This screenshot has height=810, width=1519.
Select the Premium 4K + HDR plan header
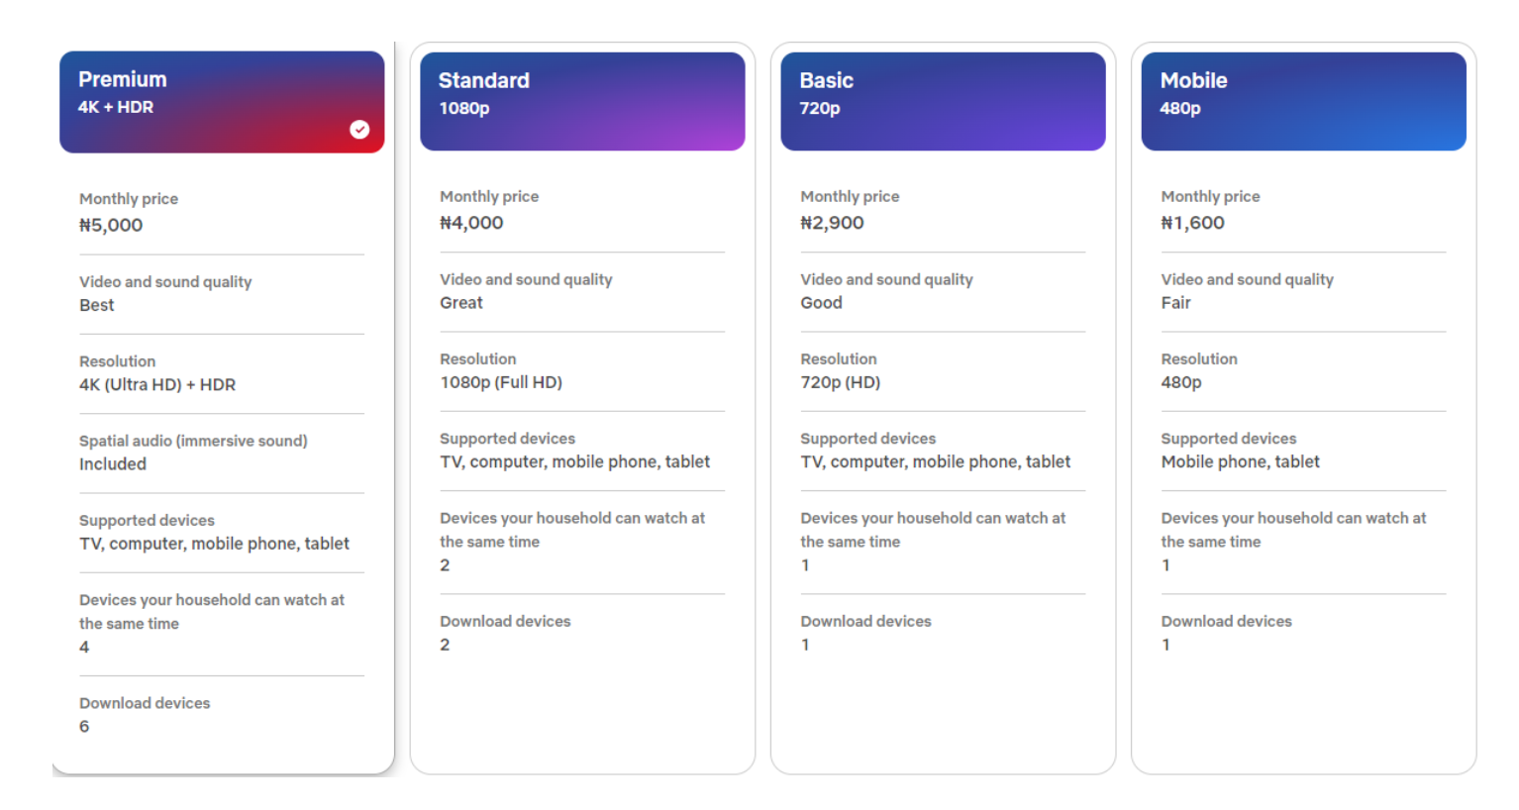point(222,101)
